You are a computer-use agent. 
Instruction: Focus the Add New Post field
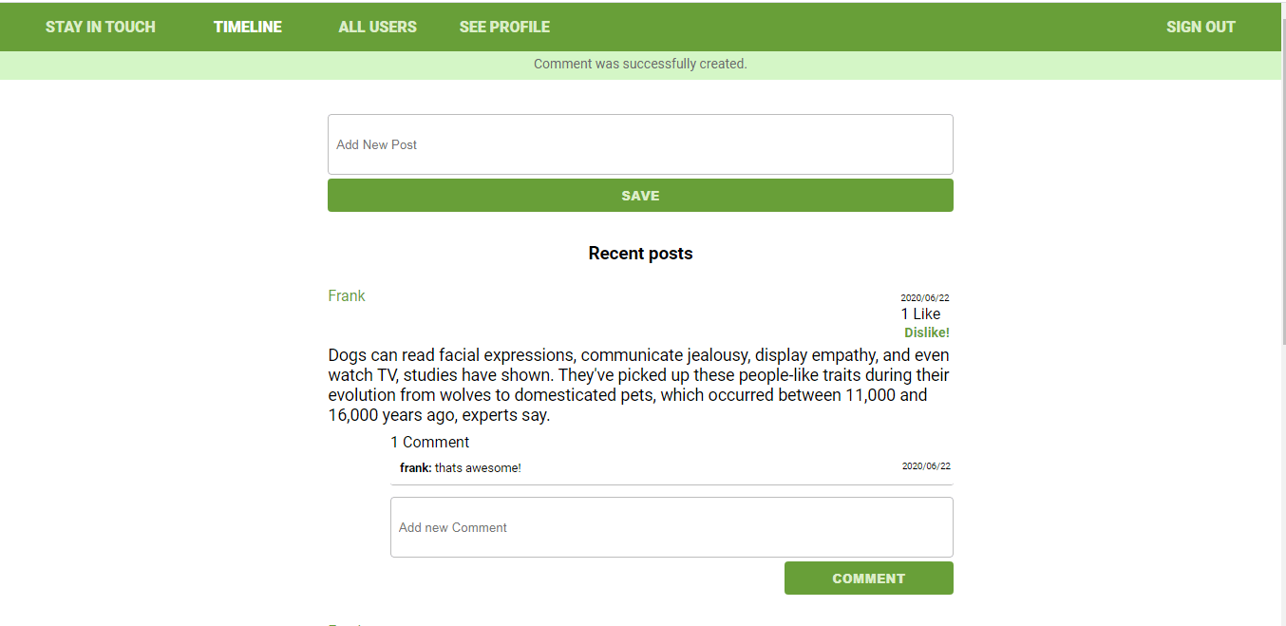[x=640, y=144]
